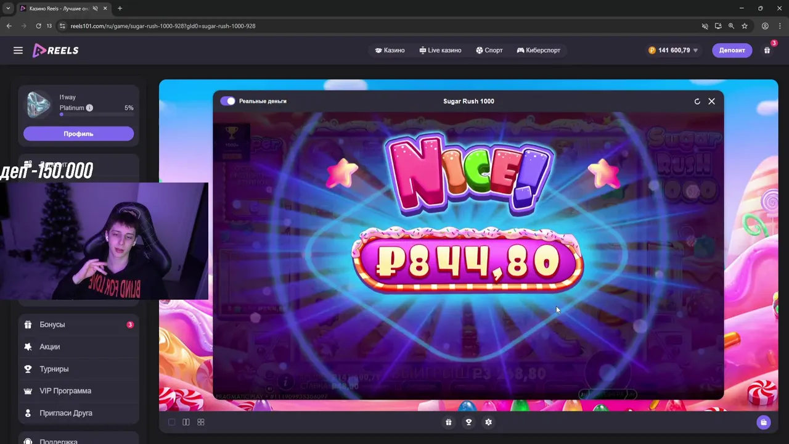Close the Sugar Rush 1000 game window
Screen dimensions: 789x444
click(711, 101)
